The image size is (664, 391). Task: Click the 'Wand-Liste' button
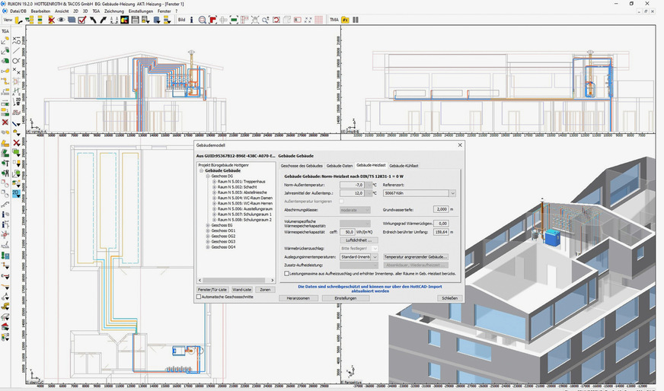242,290
